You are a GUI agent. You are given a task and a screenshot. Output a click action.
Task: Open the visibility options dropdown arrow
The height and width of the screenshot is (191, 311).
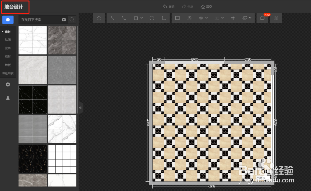pyautogui.click(x=206, y=18)
